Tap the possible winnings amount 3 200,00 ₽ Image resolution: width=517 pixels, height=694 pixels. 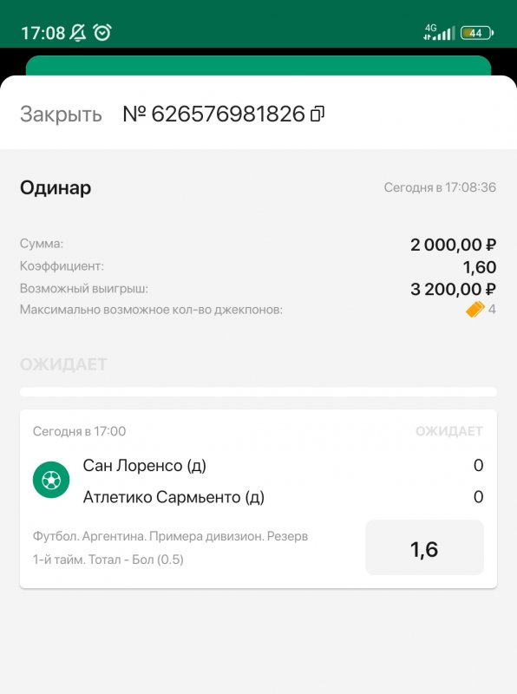454,289
